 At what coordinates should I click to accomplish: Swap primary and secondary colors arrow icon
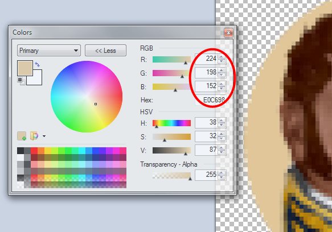coord(37,64)
